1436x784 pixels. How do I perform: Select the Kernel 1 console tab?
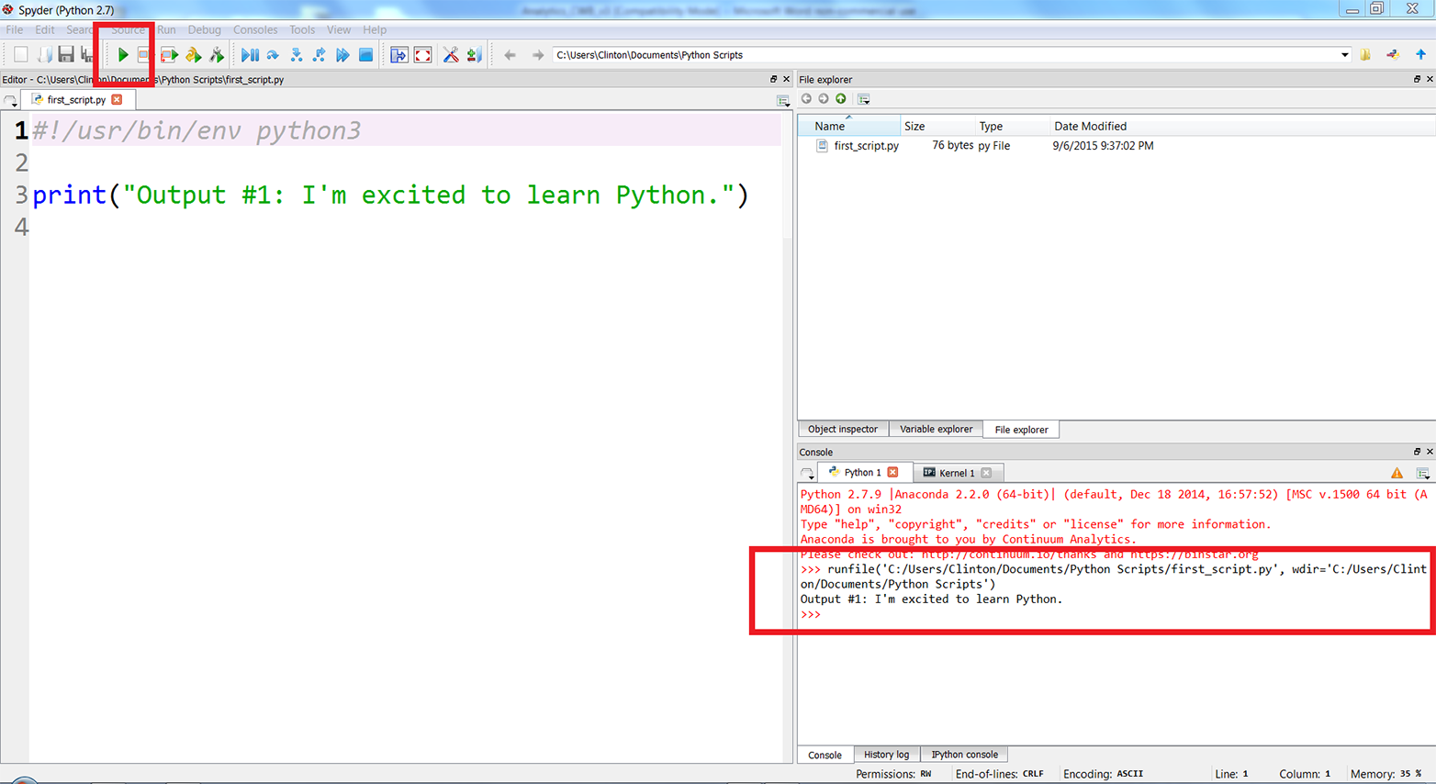point(956,473)
